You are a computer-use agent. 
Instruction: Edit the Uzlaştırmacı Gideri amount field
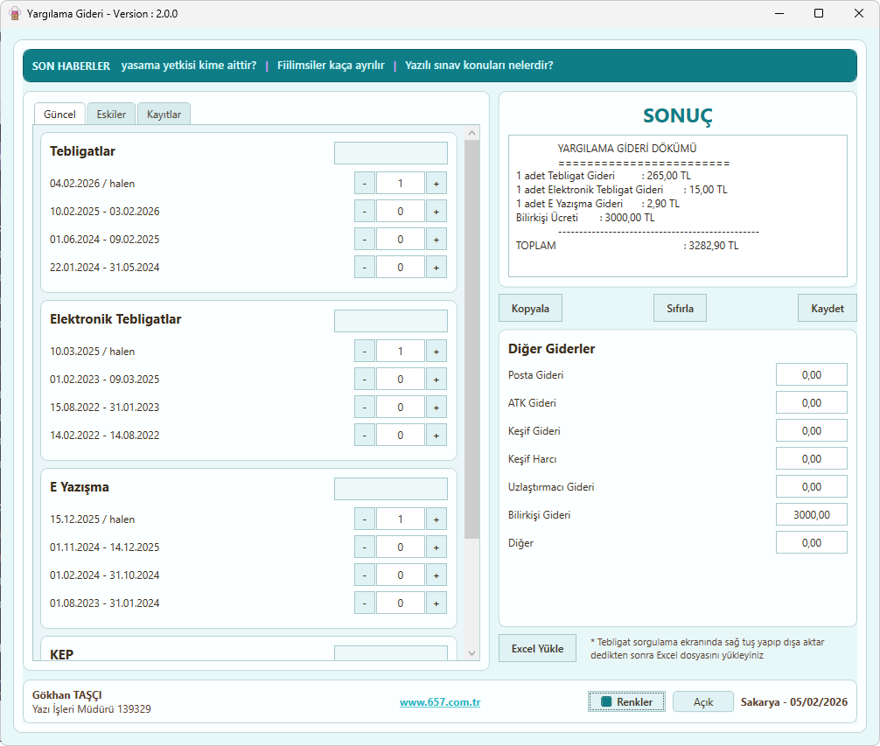tap(812, 487)
